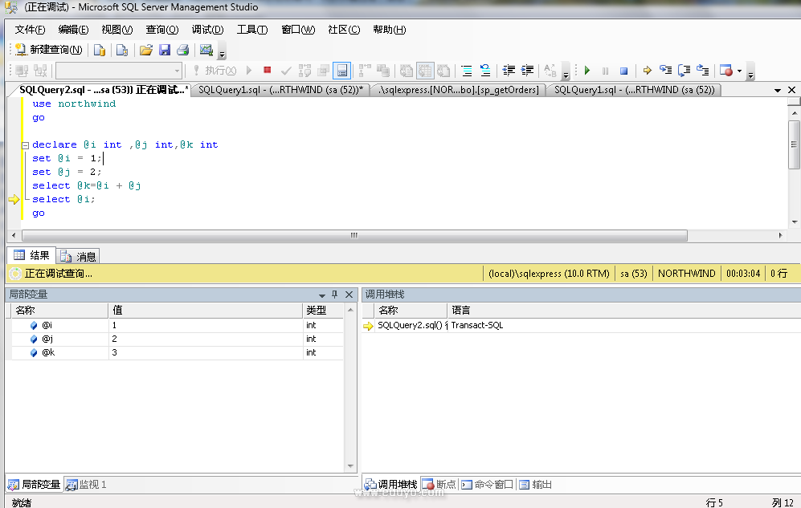Click the New Query (新建查询) button
The width and height of the screenshot is (801, 508).
[49, 50]
